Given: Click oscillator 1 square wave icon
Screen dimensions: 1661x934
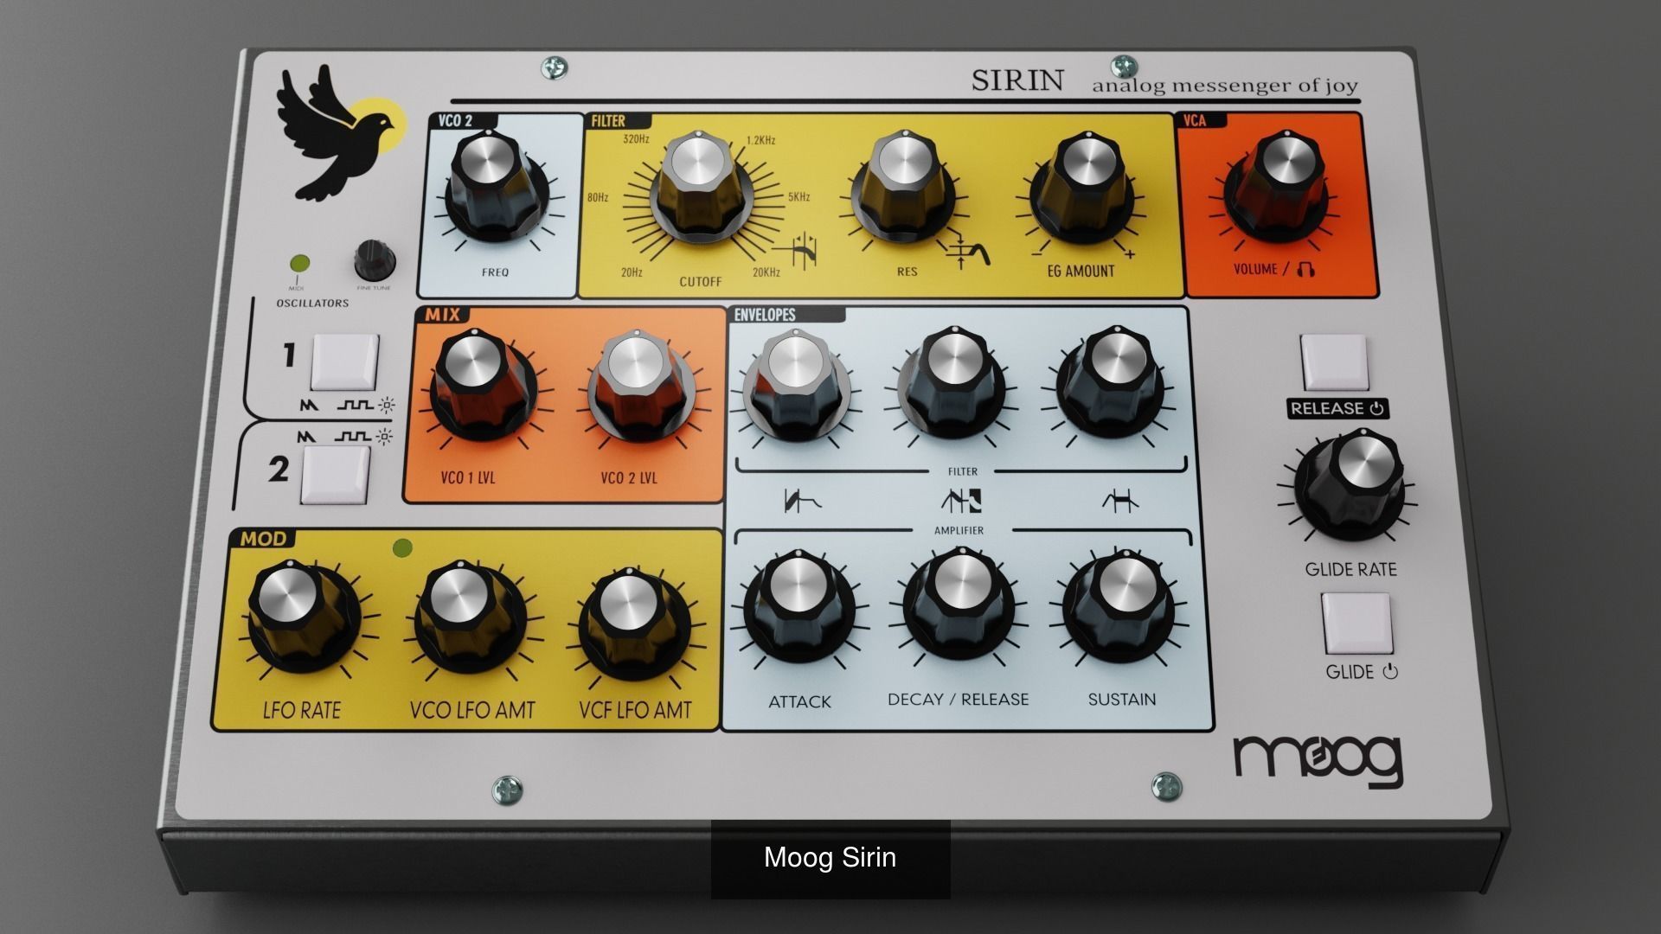Looking at the screenshot, I should pos(355,405).
